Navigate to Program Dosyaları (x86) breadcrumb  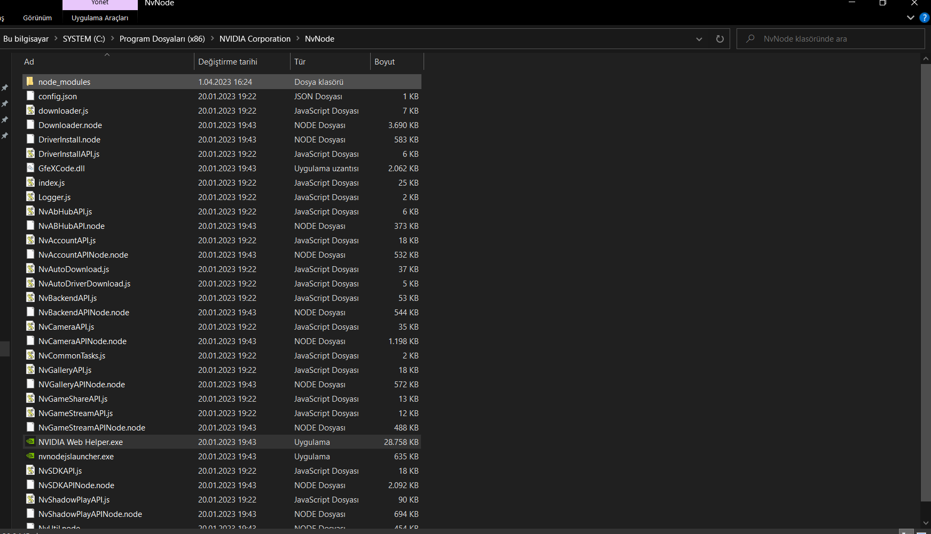click(x=162, y=38)
